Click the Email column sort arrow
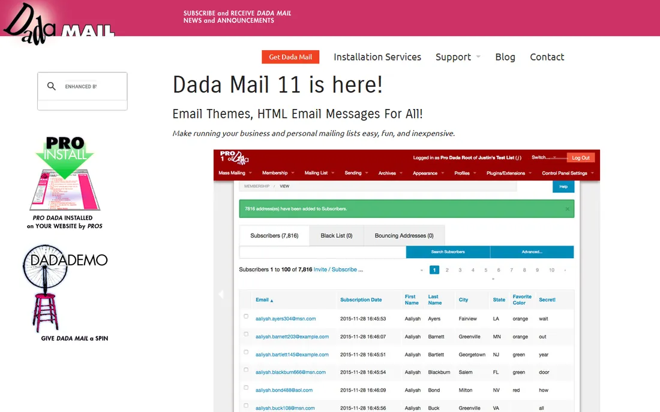Screen dimensions: 660x412 [271, 300]
